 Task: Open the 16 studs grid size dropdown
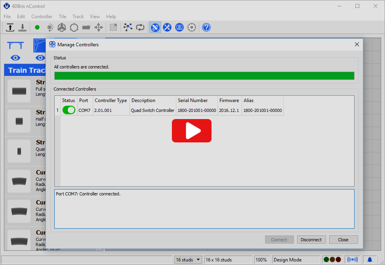click(x=188, y=259)
